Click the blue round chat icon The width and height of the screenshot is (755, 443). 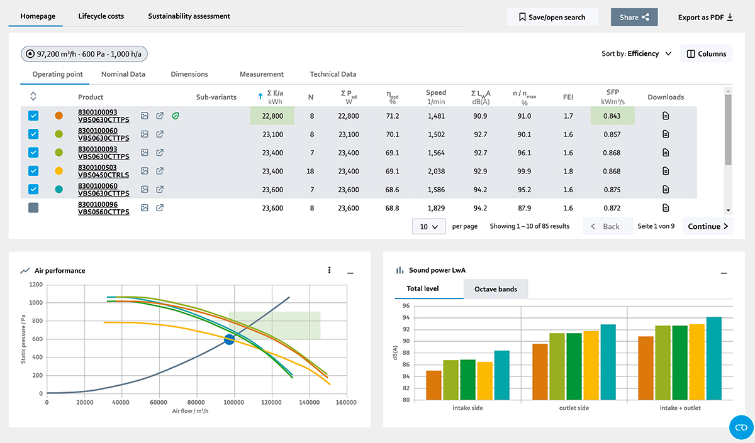tap(741, 427)
